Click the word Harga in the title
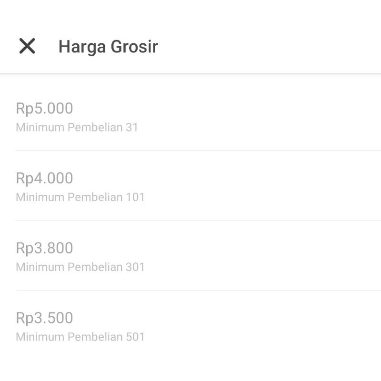 click(x=82, y=47)
